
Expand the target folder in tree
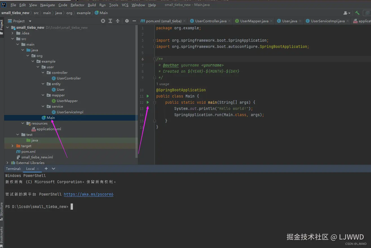[x=12, y=146]
